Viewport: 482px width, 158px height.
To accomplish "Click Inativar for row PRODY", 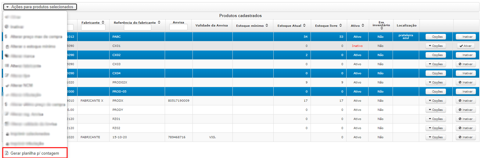I will 466,110.
